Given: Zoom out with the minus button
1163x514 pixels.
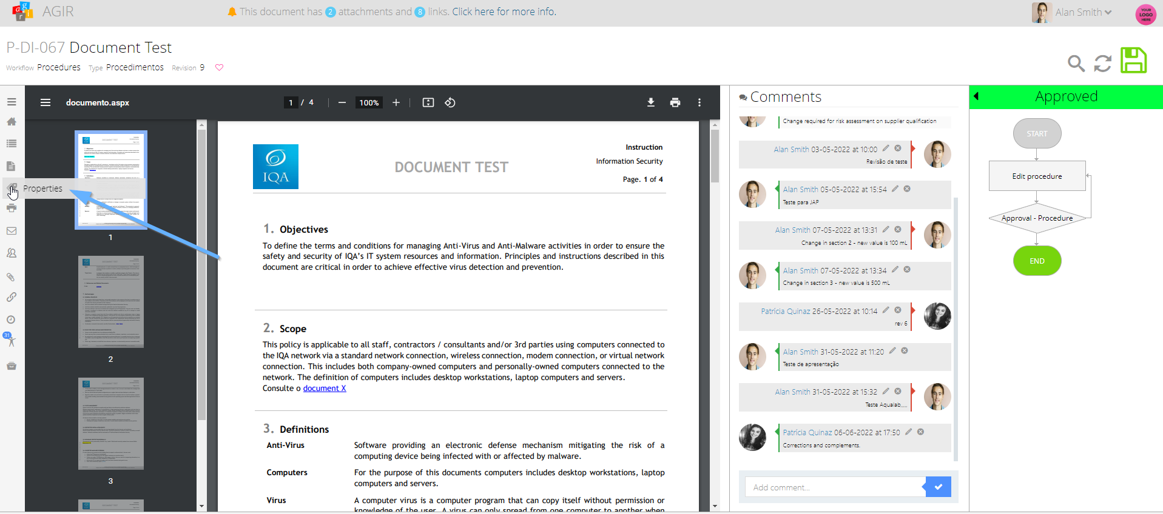Looking at the screenshot, I should (x=342, y=102).
